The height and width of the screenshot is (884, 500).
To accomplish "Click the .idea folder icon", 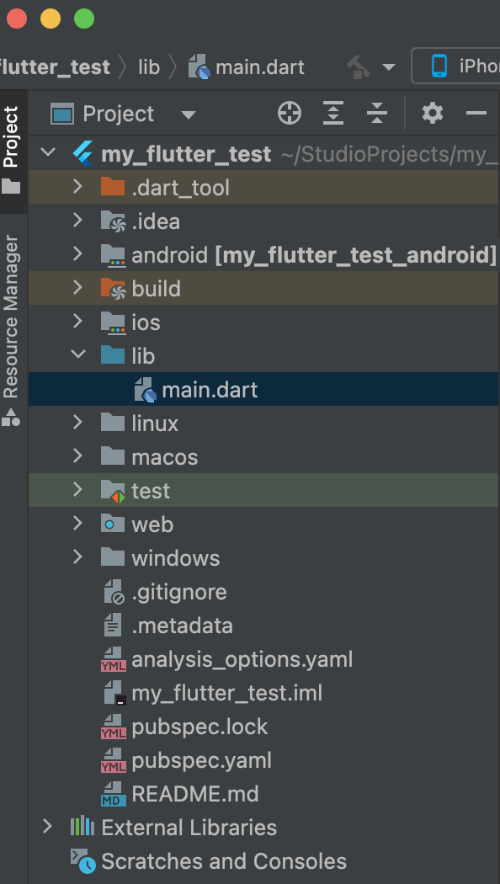I will pyautogui.click(x=113, y=221).
